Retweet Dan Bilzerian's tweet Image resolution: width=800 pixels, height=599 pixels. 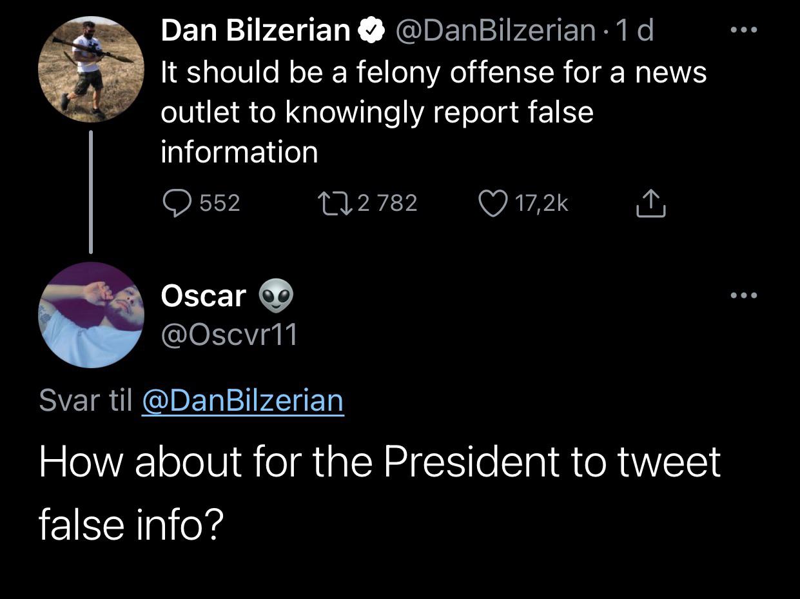click(x=335, y=203)
